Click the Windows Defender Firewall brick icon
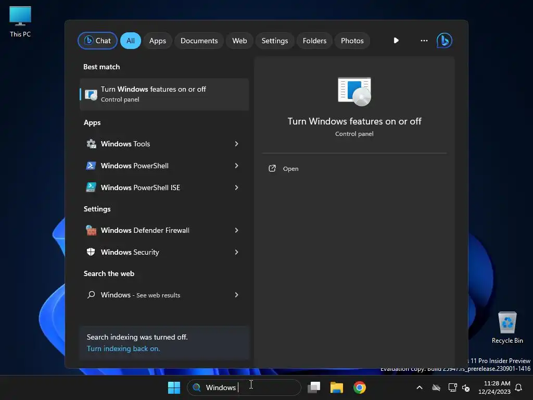 tap(91, 230)
